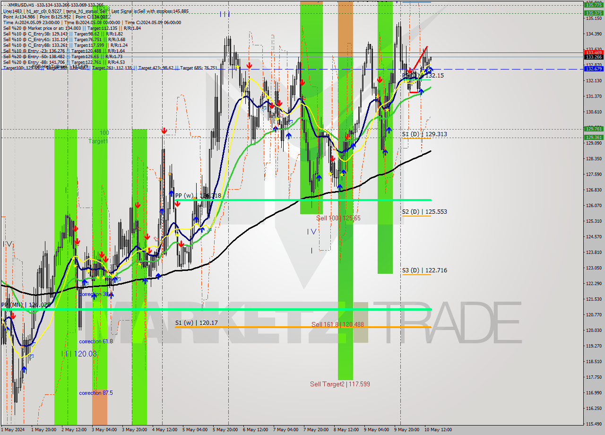This screenshot has width=605, height=435.
Task: Click the 'Target 423: 98.62' text
Action: pos(157,68)
